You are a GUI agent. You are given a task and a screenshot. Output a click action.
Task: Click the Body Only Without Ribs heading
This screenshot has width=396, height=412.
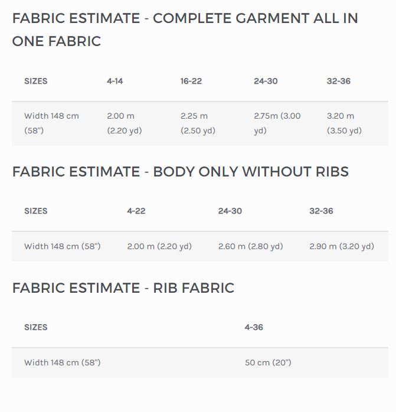coord(180,172)
